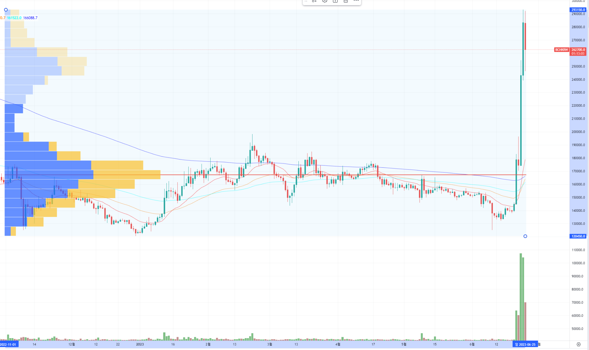Click the 6월 label on time axis
589x350 pixels.
click(x=472, y=344)
